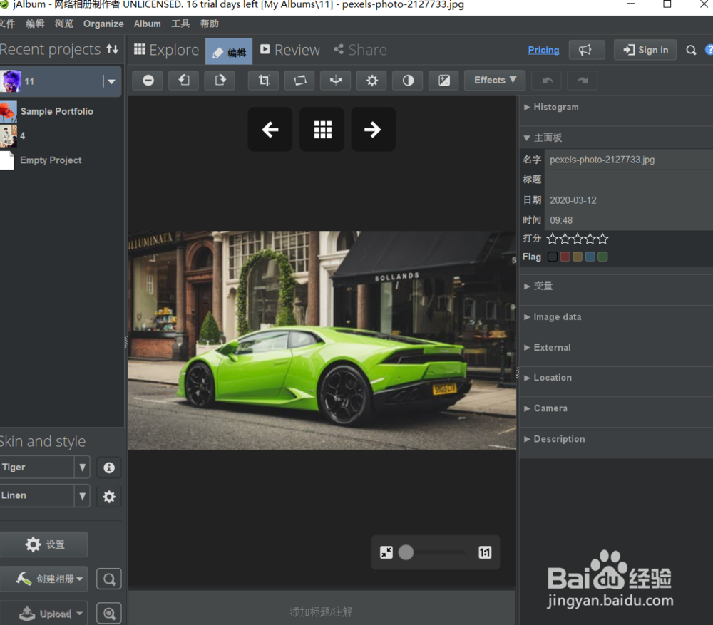Click preview magnifier beside Upload
The width and height of the screenshot is (713, 625).
point(109,614)
